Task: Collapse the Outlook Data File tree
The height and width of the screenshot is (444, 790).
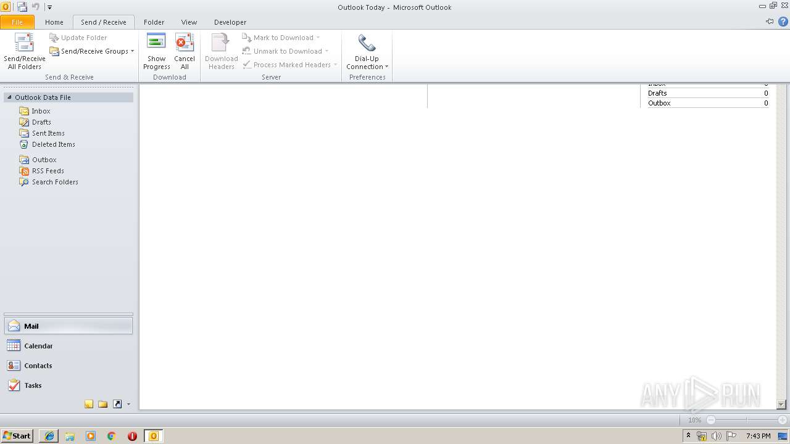Action: pos(9,97)
